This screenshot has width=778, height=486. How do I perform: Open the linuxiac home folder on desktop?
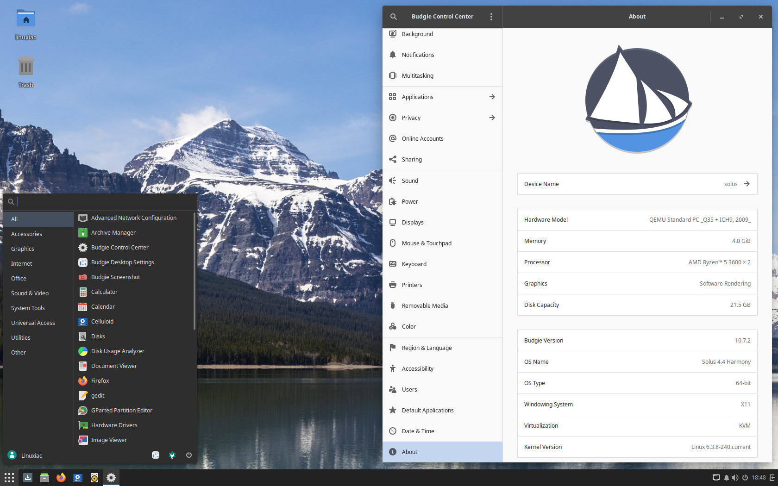point(26,25)
